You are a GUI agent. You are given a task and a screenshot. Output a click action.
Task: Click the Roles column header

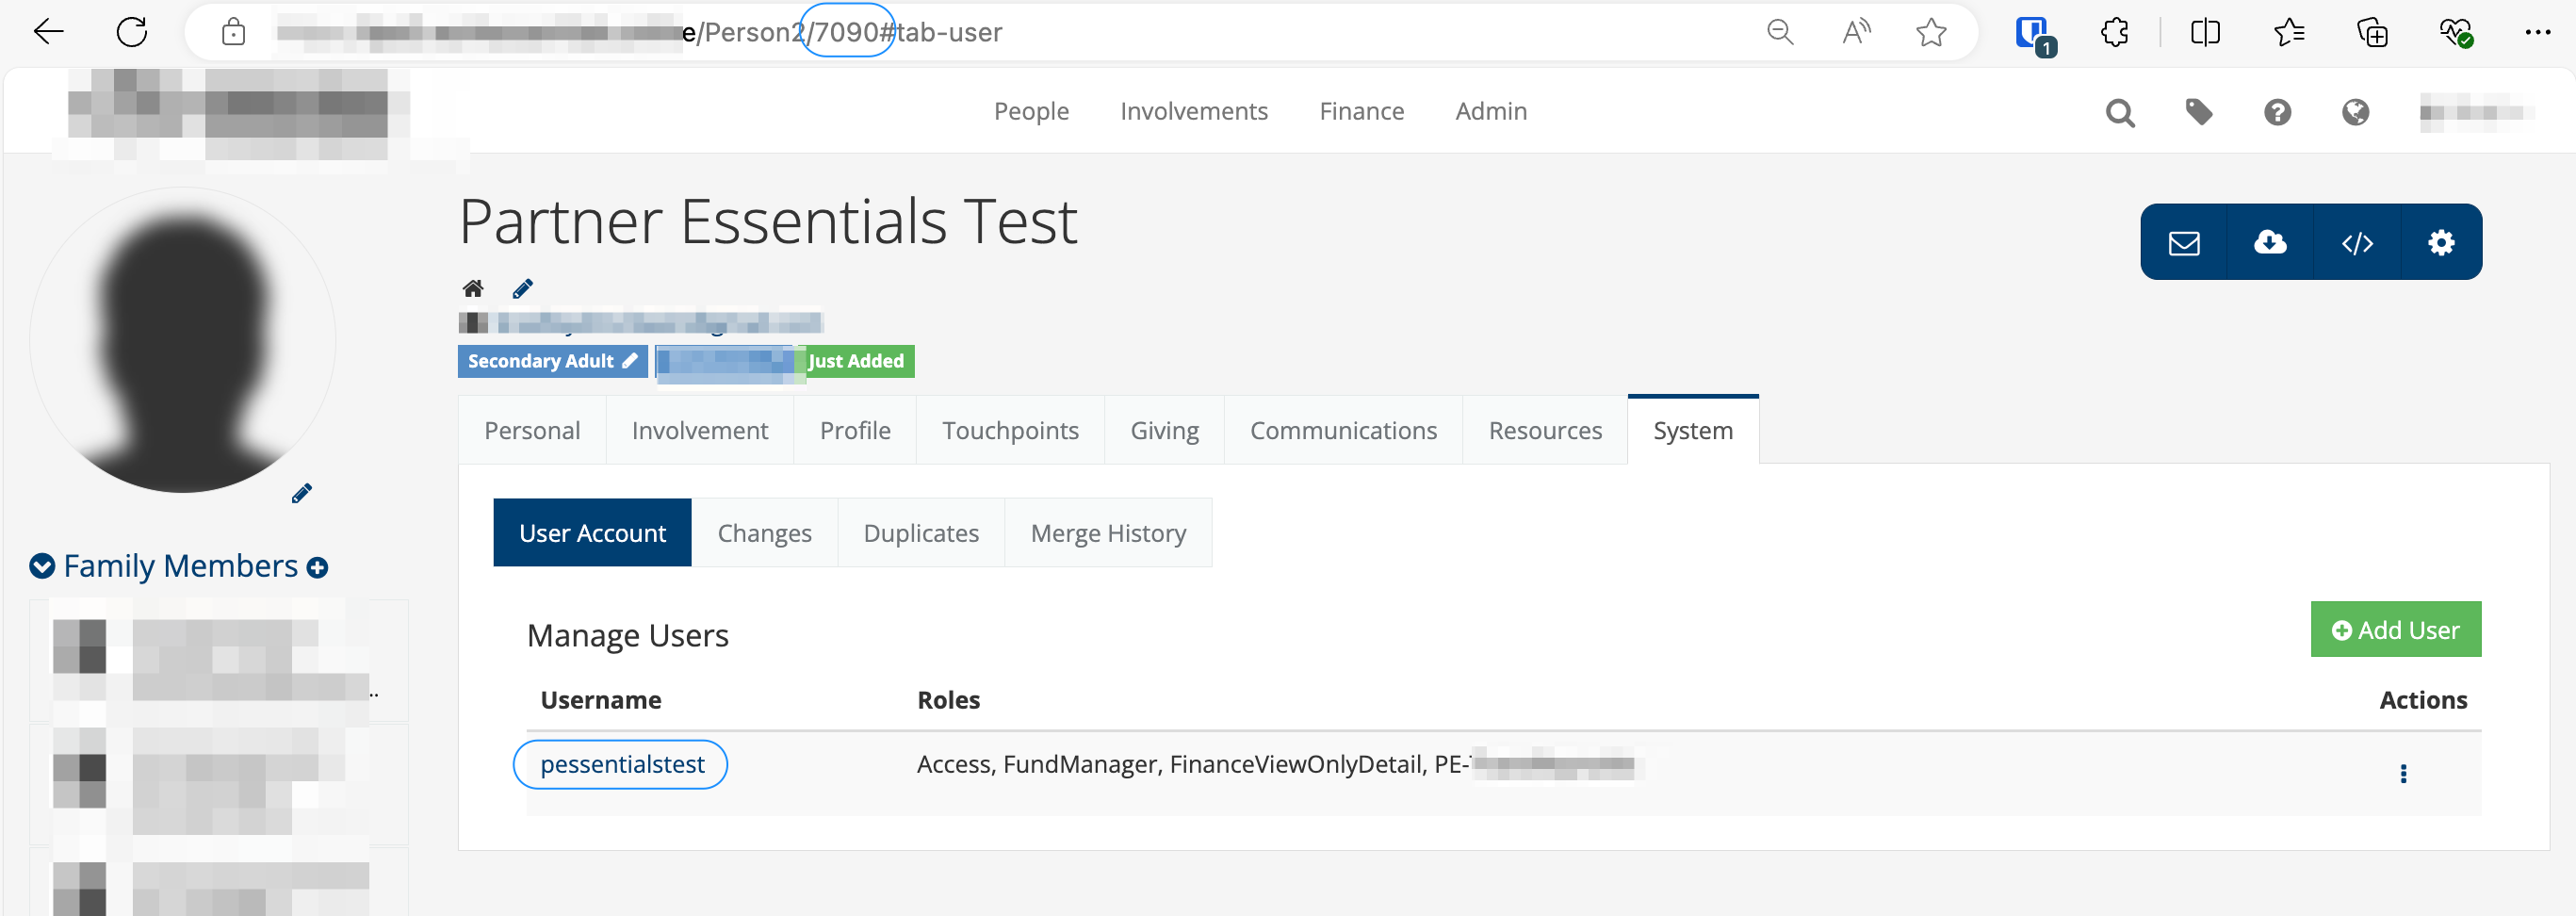pyautogui.click(x=949, y=700)
